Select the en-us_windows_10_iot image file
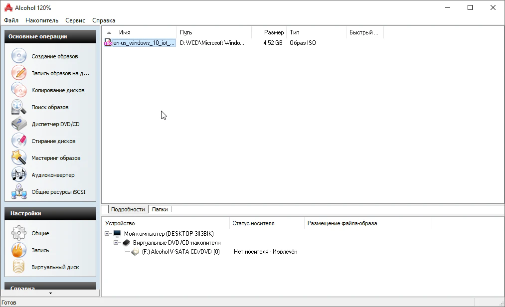The height and width of the screenshot is (307, 505). (144, 43)
